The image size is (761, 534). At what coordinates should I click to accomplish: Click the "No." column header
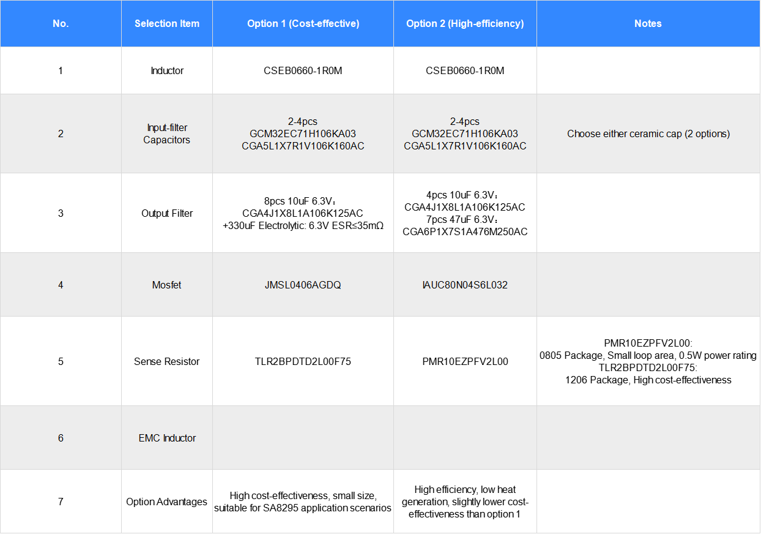click(x=61, y=24)
